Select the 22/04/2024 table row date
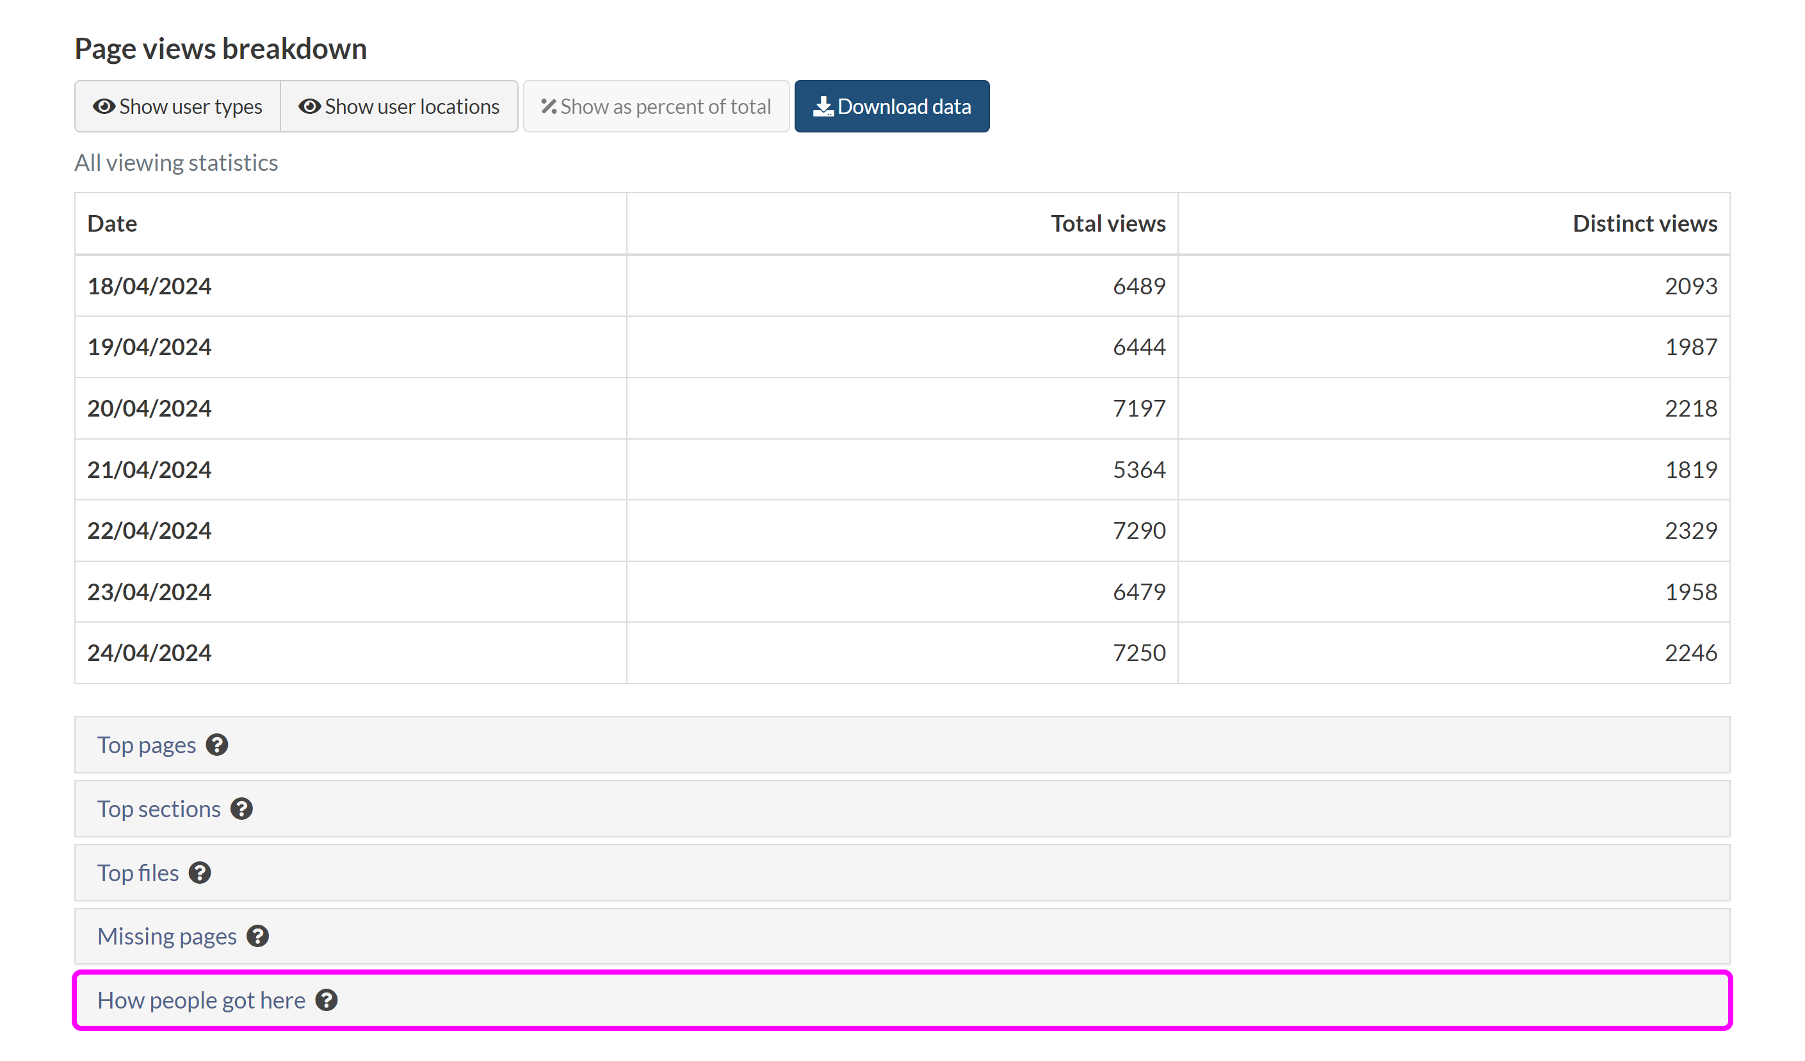Viewport: 1805px width, 1061px height. (150, 530)
